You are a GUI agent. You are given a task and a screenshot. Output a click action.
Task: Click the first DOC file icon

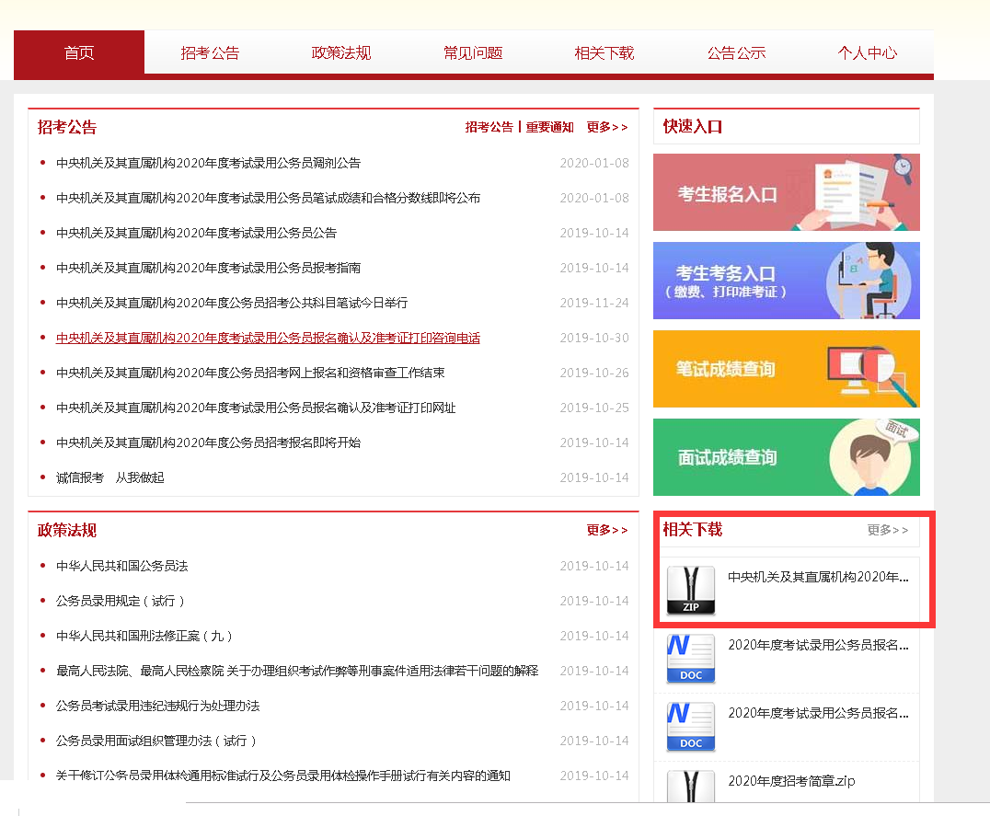[x=690, y=658]
